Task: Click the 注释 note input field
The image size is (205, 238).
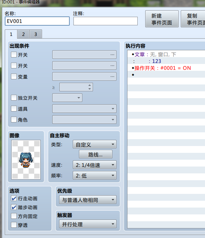Action: pyautogui.click(x=106, y=21)
